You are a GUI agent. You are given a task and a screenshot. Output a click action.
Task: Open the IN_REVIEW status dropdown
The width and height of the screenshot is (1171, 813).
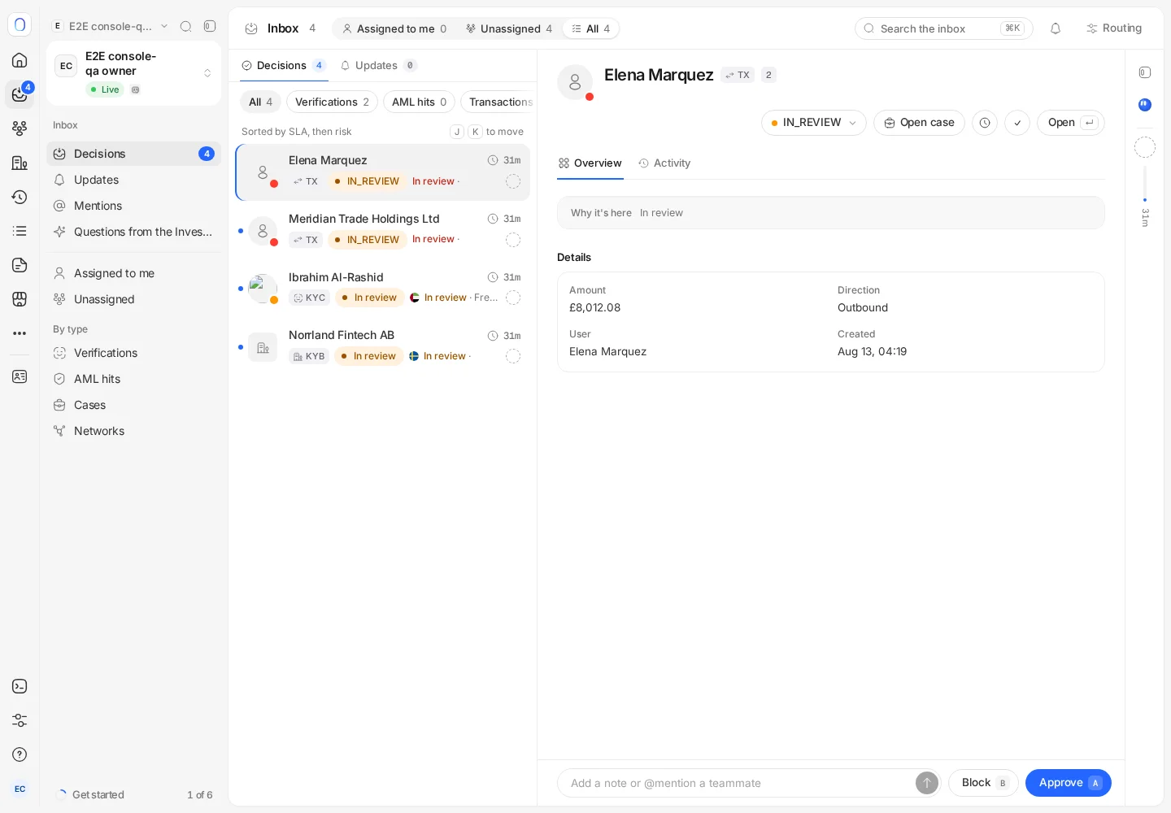click(814, 123)
